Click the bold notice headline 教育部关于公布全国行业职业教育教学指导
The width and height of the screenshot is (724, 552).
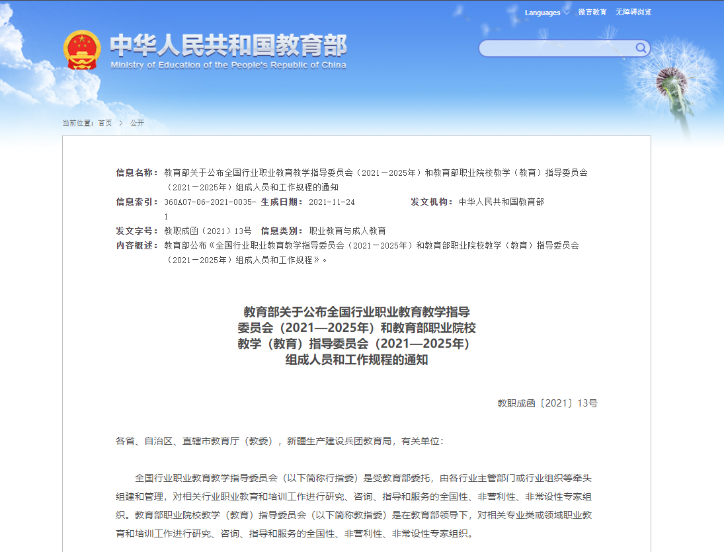click(x=356, y=311)
